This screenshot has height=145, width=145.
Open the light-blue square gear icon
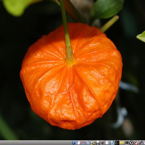(88, 143)
